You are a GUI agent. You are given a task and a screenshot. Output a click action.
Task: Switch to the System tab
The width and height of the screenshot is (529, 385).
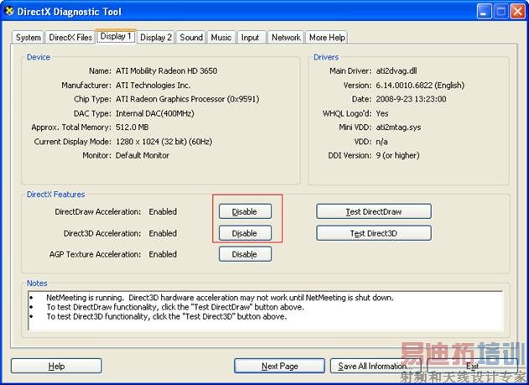pyautogui.click(x=29, y=38)
